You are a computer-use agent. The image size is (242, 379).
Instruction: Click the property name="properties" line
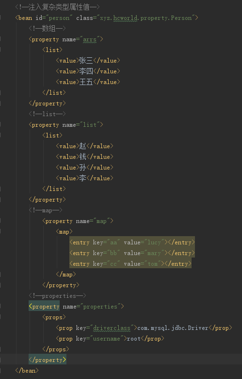point(76,307)
